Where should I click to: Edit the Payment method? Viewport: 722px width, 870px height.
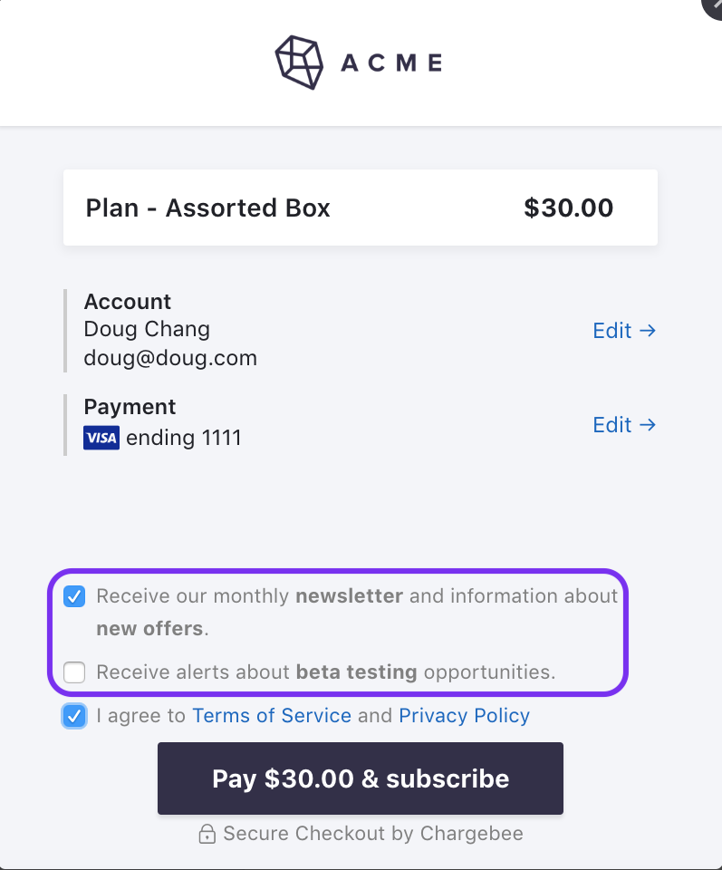point(623,425)
